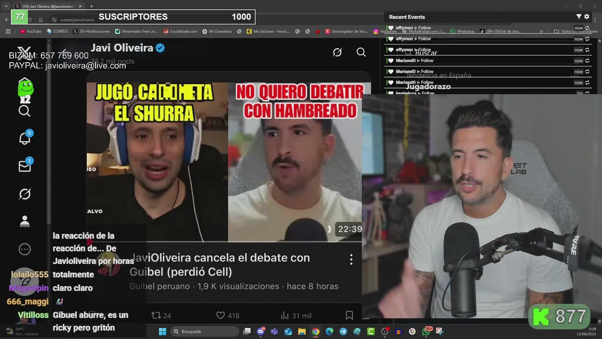Open the X search icon in left sidebar
The width and height of the screenshot is (602, 339).
click(x=24, y=111)
